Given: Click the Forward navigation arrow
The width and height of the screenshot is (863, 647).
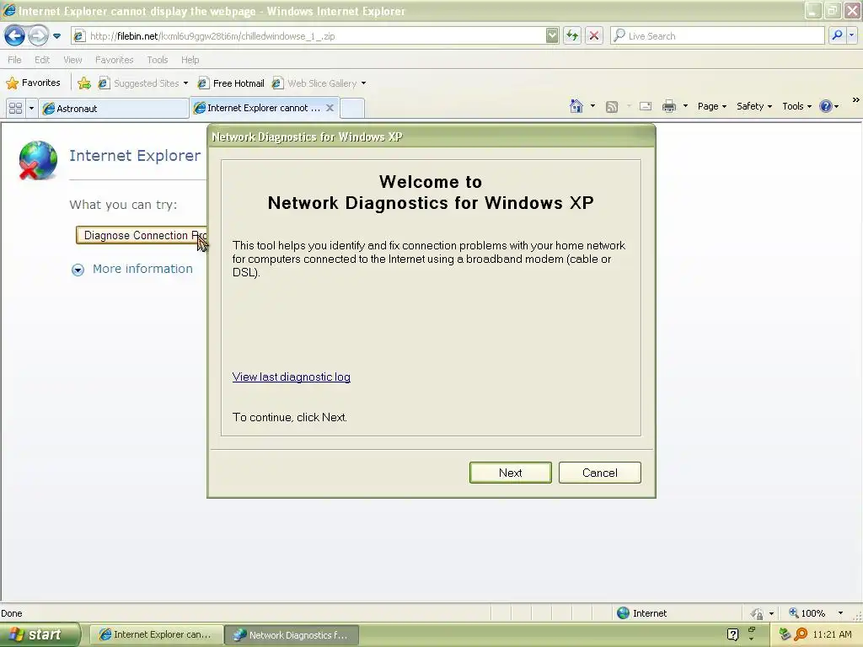Looking at the screenshot, I should [x=38, y=35].
